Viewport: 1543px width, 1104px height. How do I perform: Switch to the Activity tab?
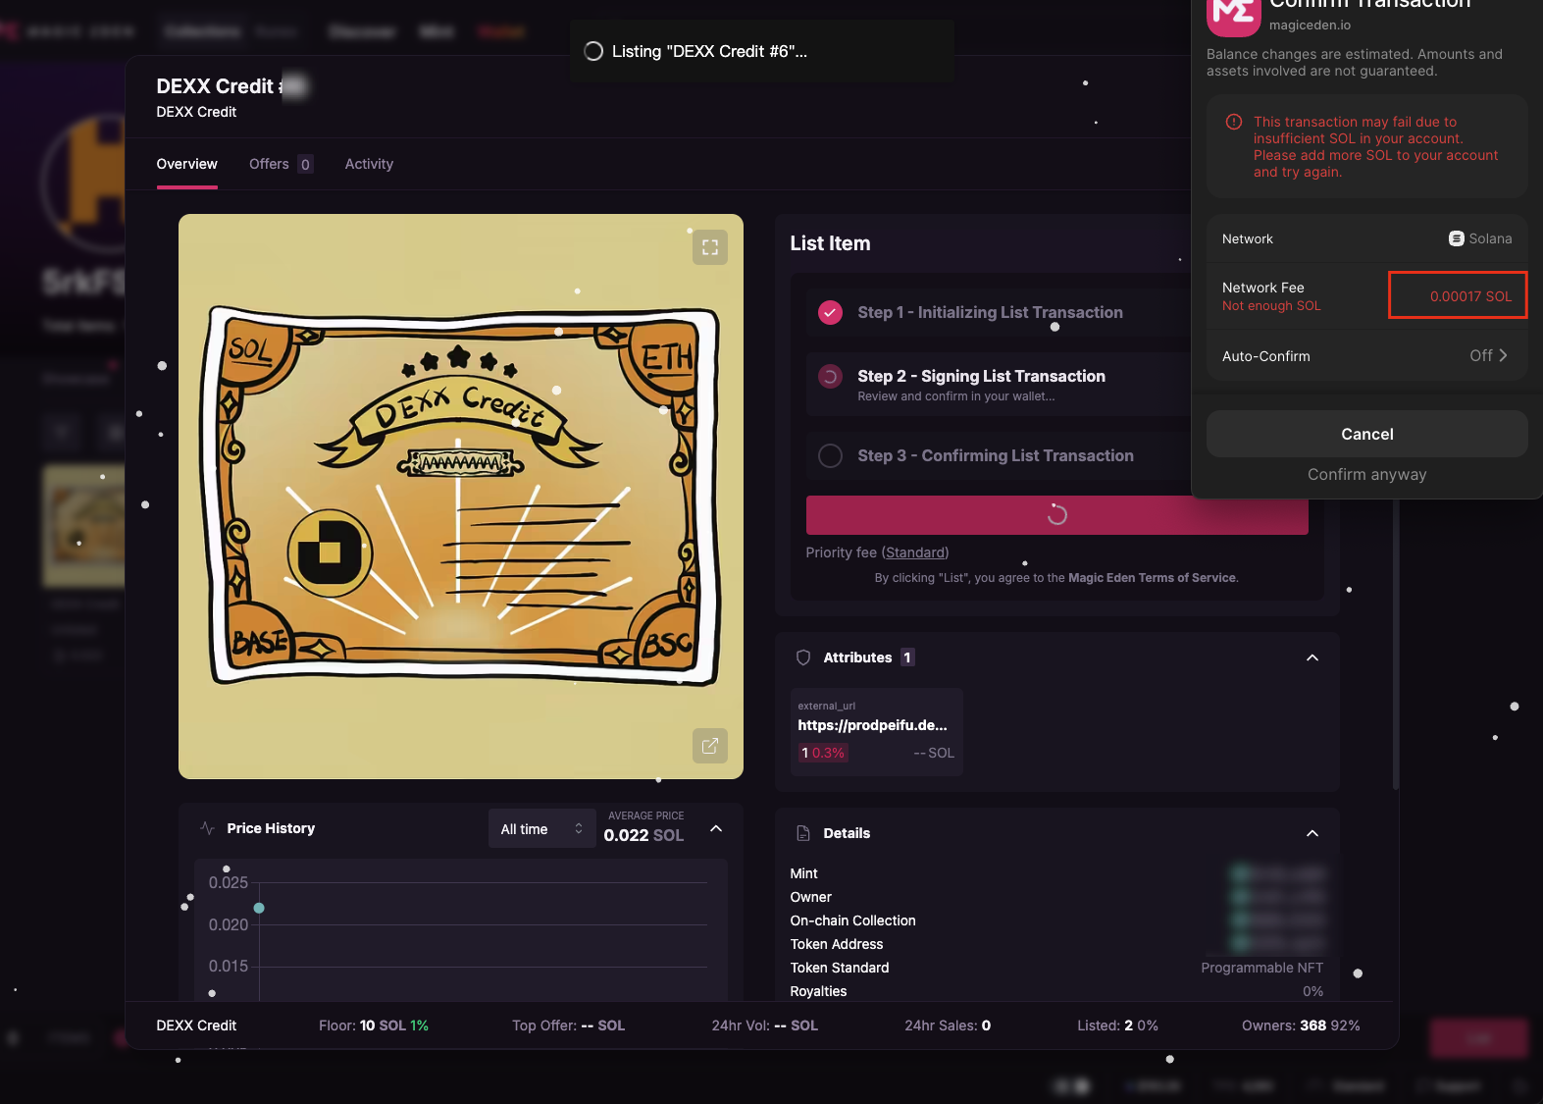pyautogui.click(x=369, y=164)
